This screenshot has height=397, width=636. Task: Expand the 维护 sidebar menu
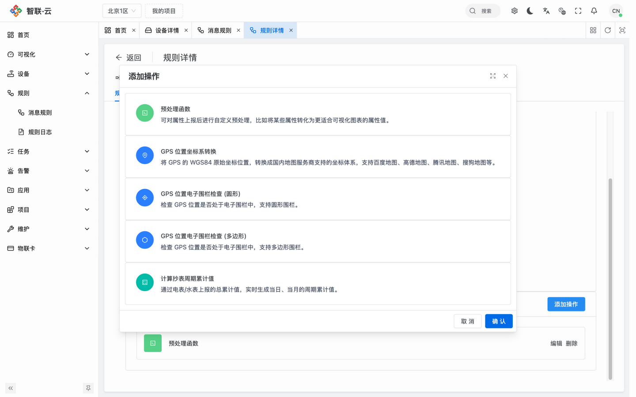pos(49,229)
